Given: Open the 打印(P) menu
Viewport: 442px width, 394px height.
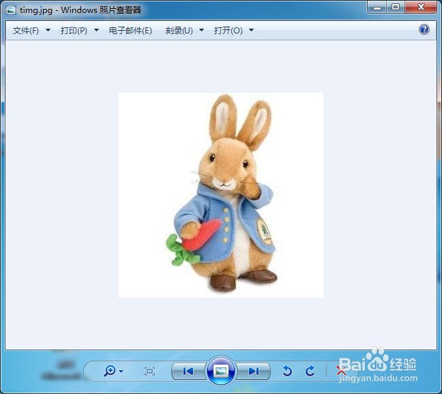Looking at the screenshot, I should [x=74, y=30].
